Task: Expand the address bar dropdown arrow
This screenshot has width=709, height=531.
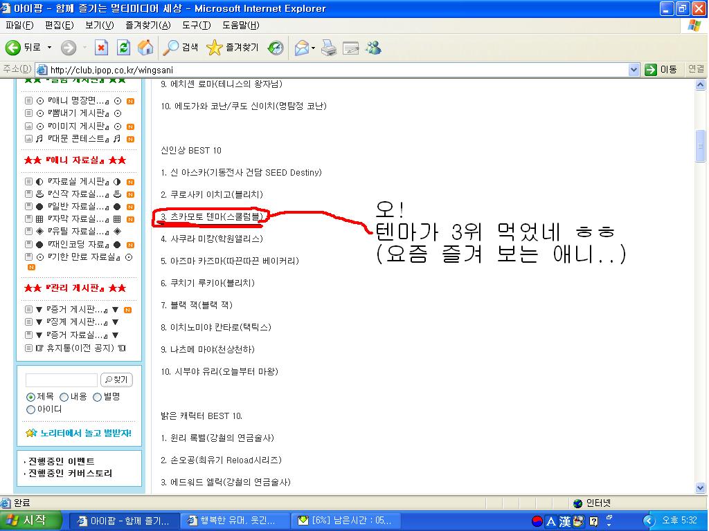Action: coord(634,70)
